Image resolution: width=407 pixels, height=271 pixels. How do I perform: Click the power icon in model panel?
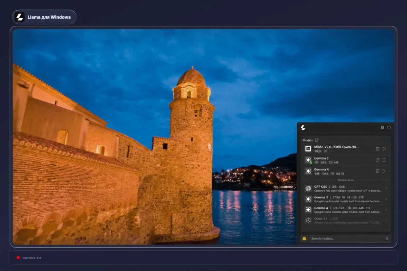pos(389,128)
